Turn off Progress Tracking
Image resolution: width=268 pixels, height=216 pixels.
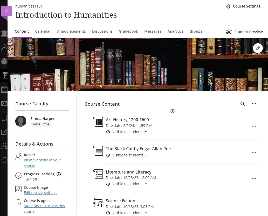coord(31,179)
